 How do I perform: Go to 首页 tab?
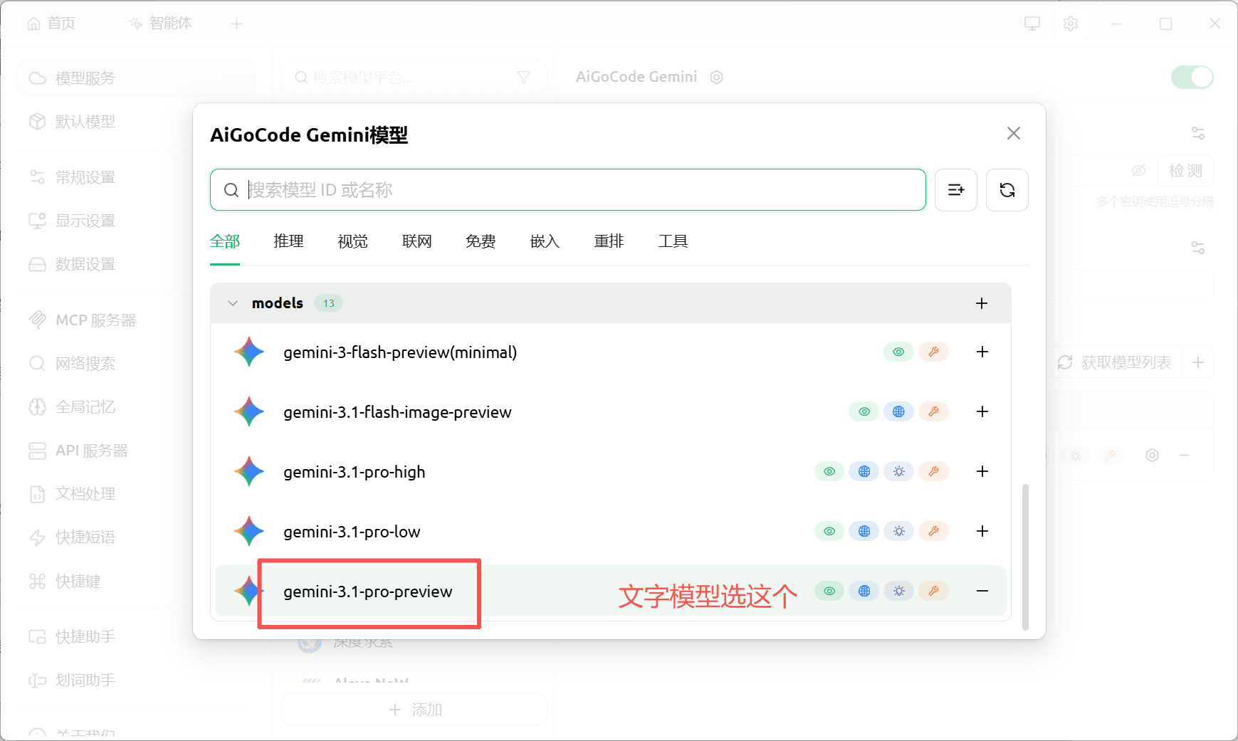(x=51, y=23)
